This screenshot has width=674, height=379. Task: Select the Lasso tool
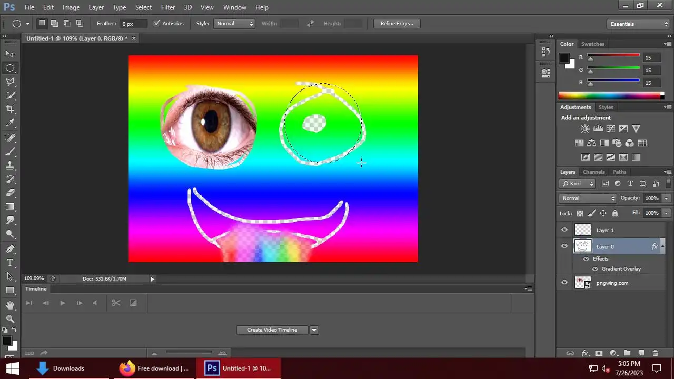pyautogui.click(x=10, y=82)
